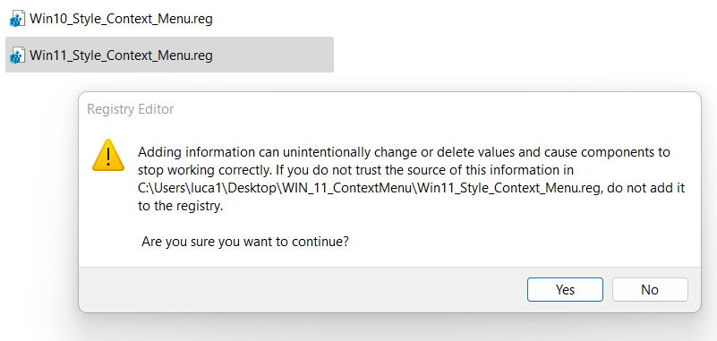717x341 pixels.
Task: Cancel registry import with No button
Action: 650,289
